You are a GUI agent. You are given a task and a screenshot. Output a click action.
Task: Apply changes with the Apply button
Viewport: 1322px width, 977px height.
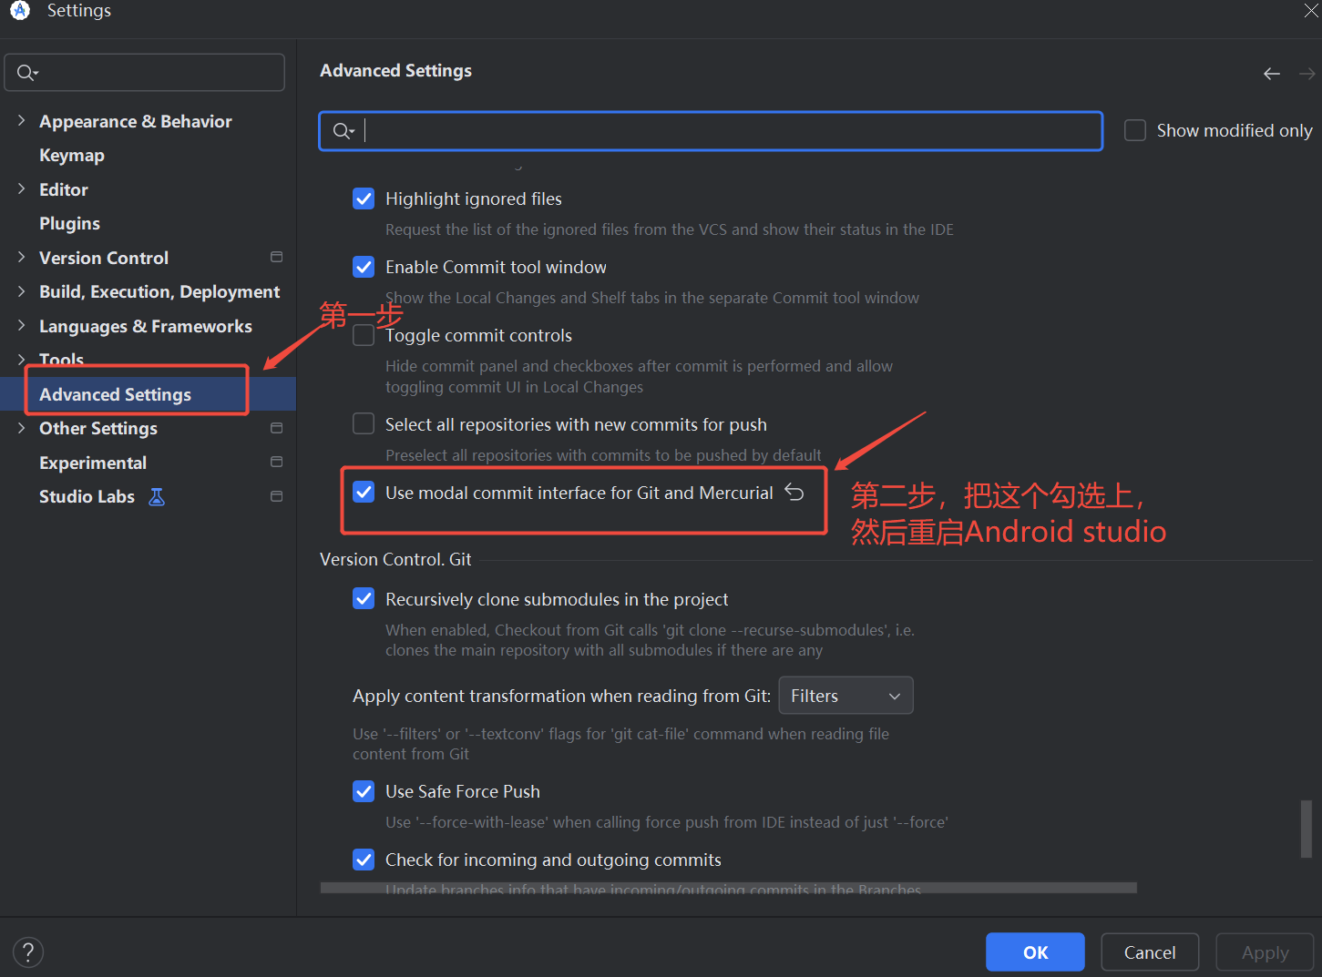pyautogui.click(x=1264, y=952)
